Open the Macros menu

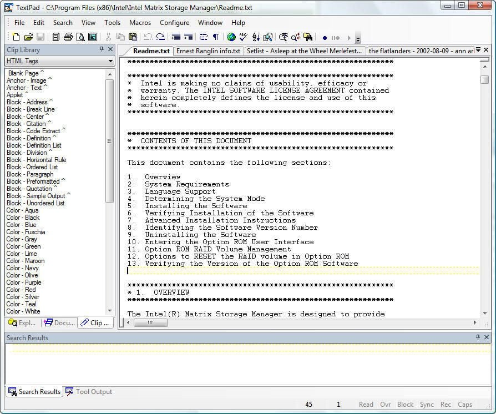point(140,23)
